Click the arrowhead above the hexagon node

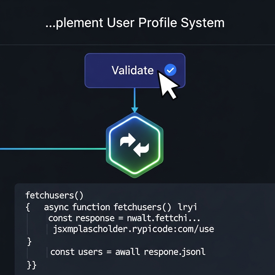point(135,110)
